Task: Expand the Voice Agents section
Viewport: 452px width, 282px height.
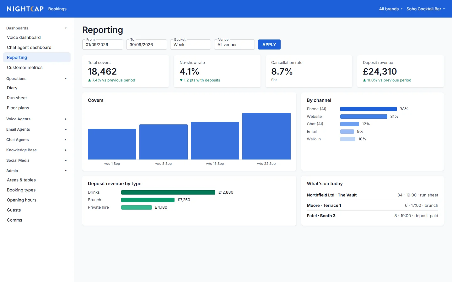Action: coord(37,119)
